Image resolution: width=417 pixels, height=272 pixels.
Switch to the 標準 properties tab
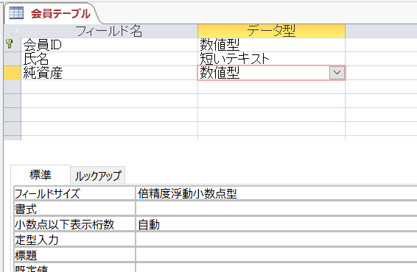click(41, 175)
